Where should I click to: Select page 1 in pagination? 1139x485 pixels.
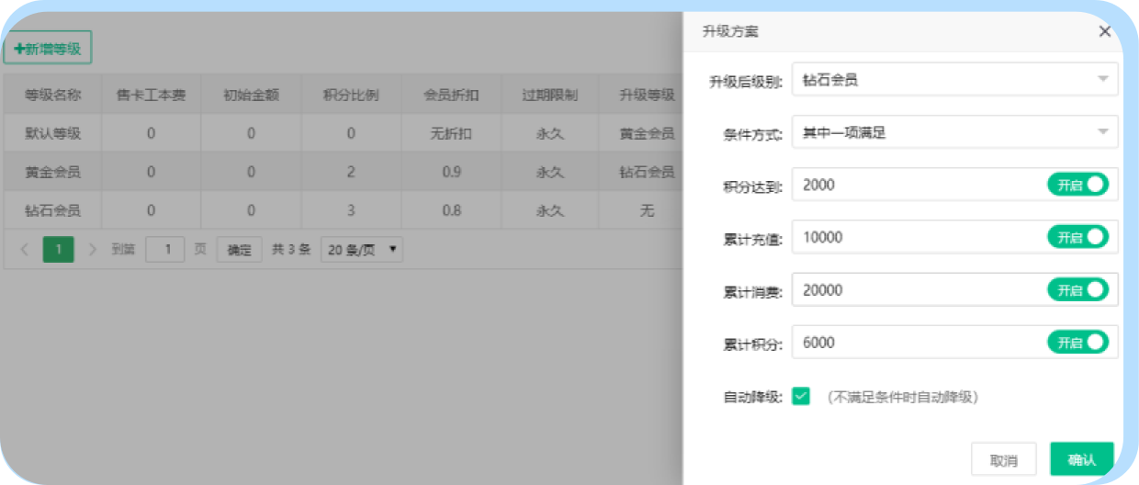coord(58,249)
